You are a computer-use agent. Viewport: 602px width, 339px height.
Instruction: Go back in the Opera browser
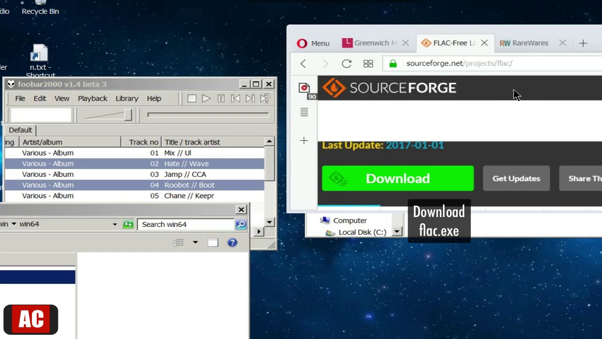pos(303,64)
